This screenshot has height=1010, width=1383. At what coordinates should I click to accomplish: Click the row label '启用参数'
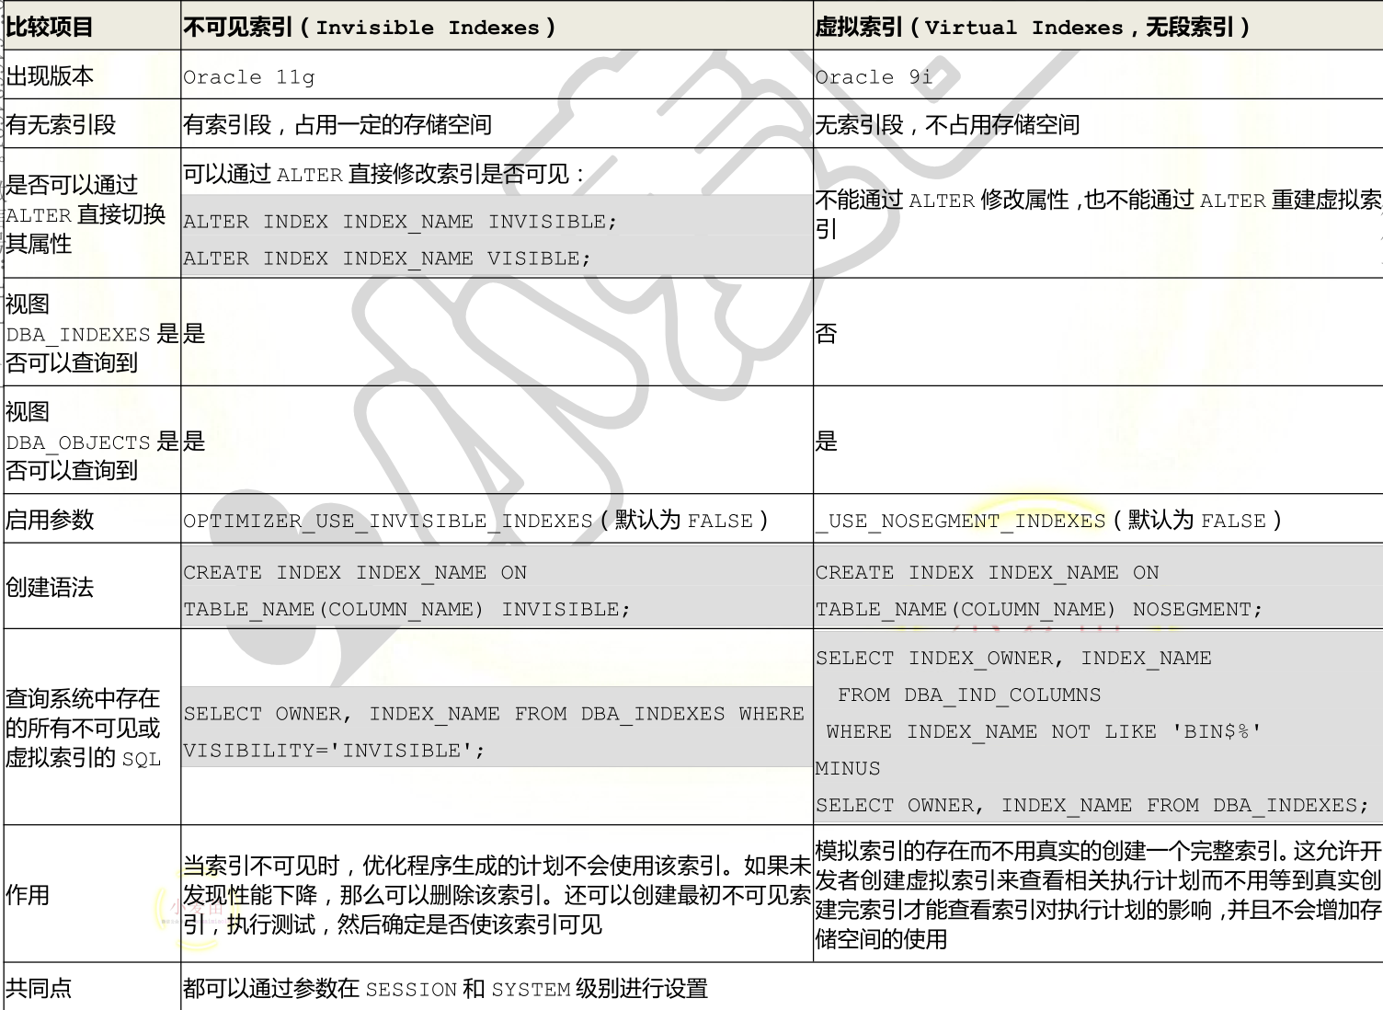pyautogui.click(x=50, y=520)
